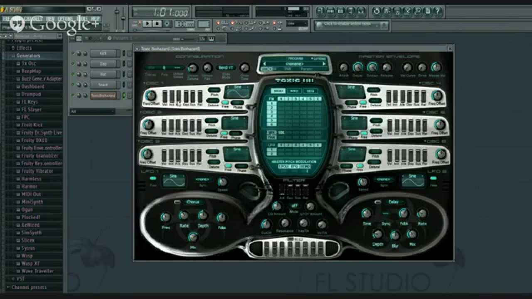Click the OSC 1 Vel slider

pos(165,96)
